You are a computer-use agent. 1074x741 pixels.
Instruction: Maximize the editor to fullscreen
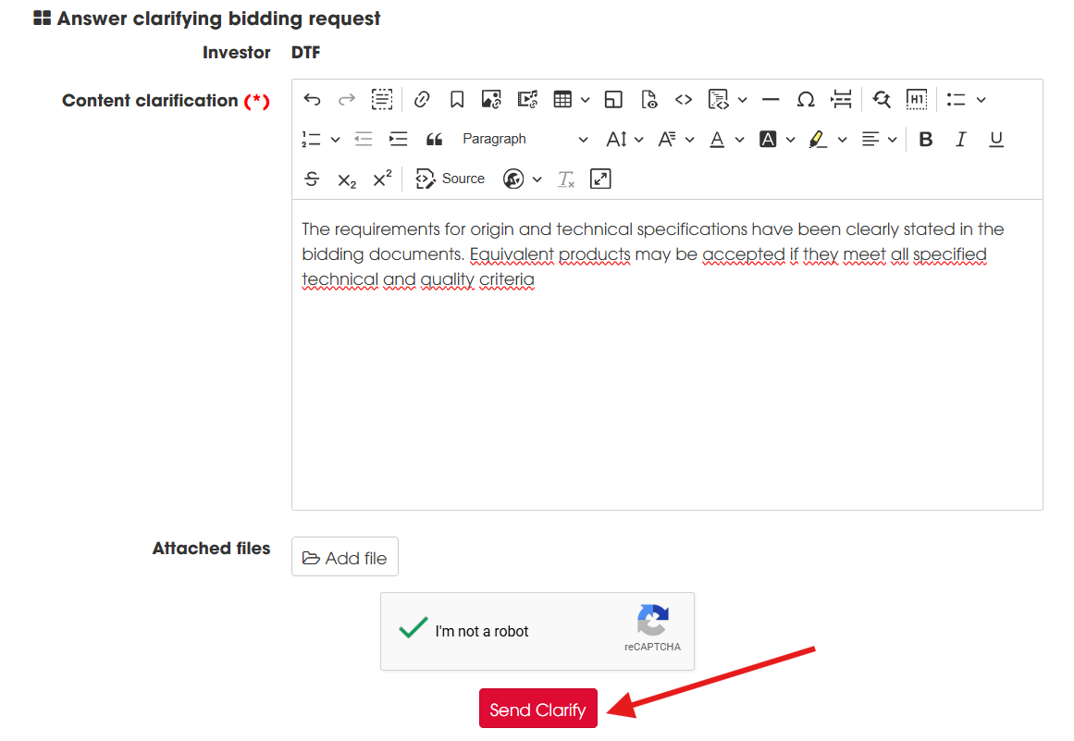(x=600, y=179)
